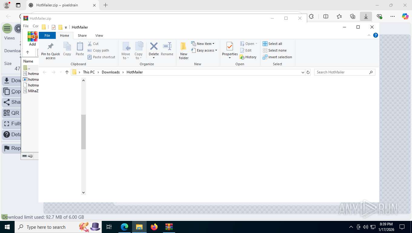Image resolution: width=412 pixels, height=233 pixels.
Task: Click Paste shortcut
Action: point(101,57)
